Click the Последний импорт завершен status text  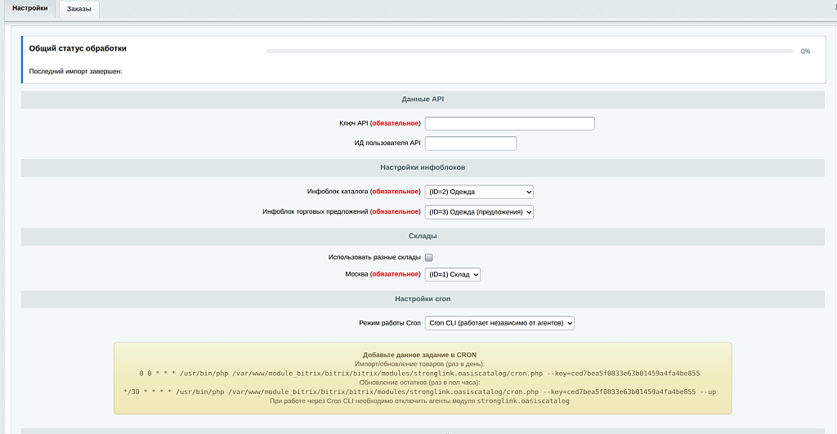pos(75,72)
